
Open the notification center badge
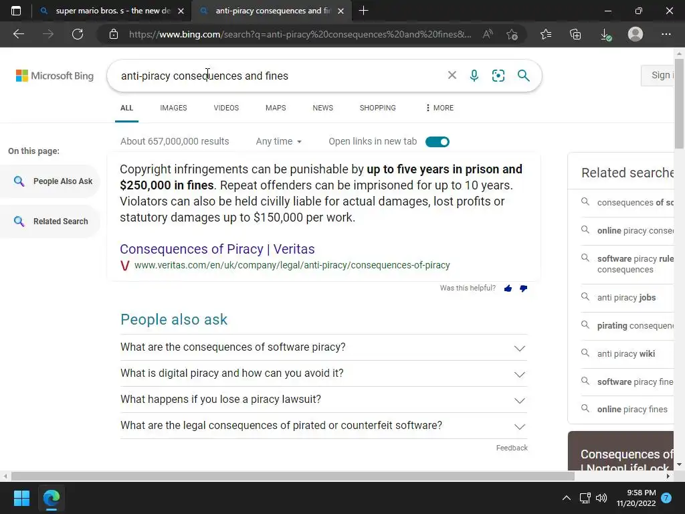666,498
